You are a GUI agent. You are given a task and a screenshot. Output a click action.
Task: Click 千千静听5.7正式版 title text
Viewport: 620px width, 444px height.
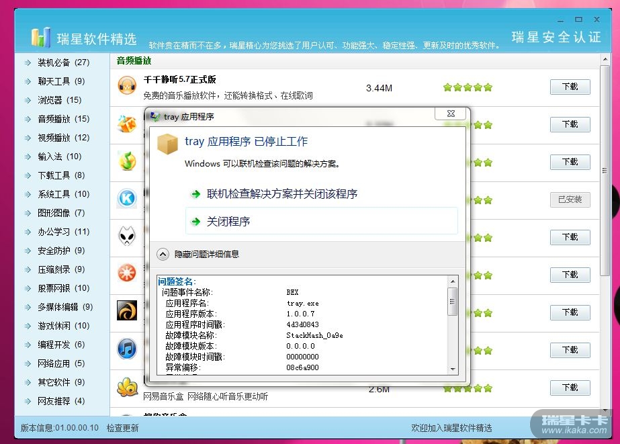(180, 79)
